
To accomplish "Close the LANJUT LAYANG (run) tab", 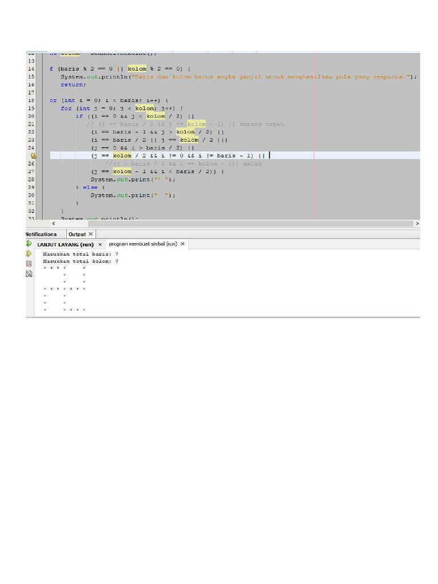I will (100, 244).
